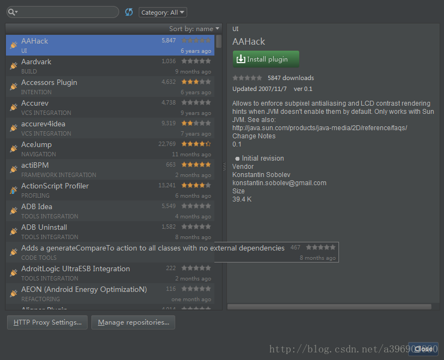This screenshot has width=444, height=360.
Task: Click the description panel horizontal scrollbar
Action: click(329, 307)
